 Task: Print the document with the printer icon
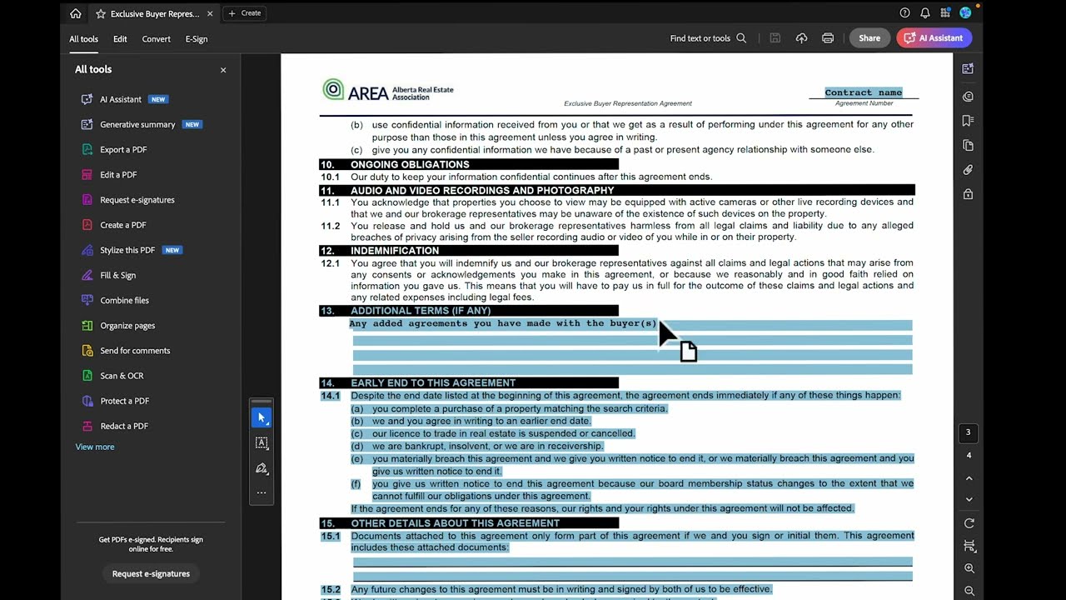pos(828,38)
